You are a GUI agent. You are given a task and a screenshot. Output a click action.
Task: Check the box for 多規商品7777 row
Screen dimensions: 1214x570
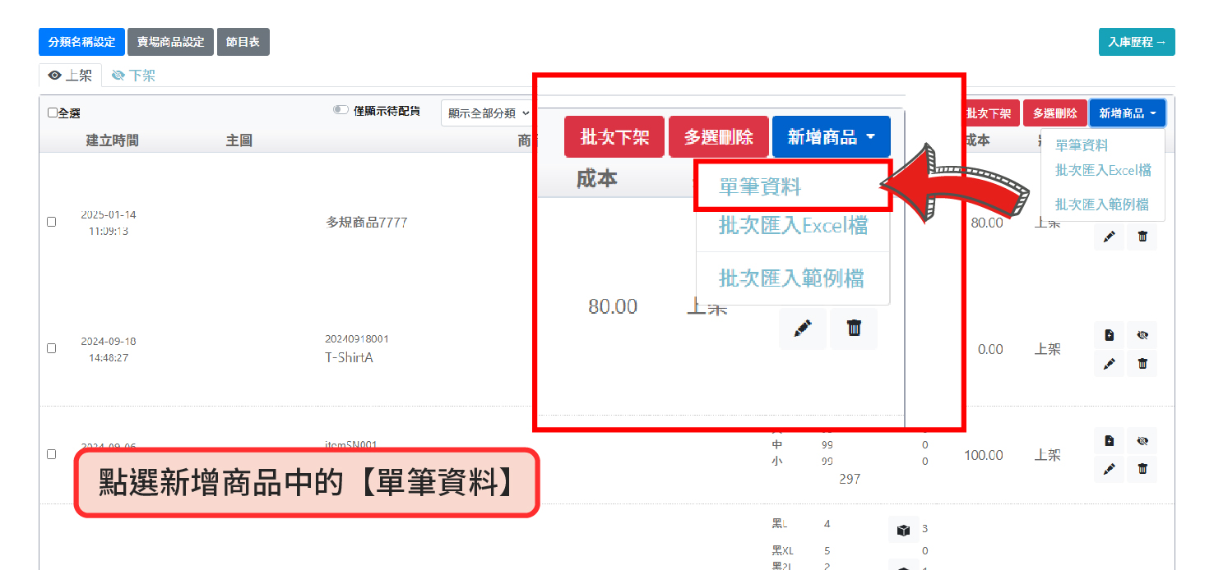pos(52,222)
